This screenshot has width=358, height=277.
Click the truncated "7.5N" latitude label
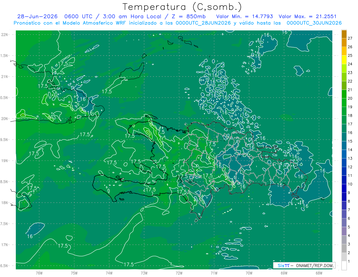tap(4, 224)
